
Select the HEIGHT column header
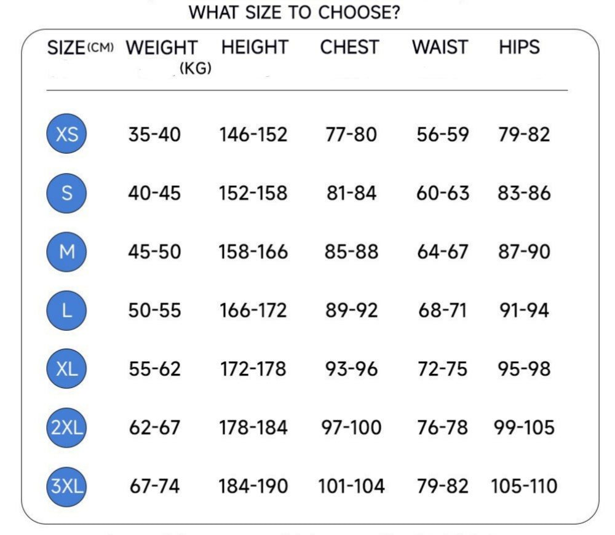pyautogui.click(x=255, y=47)
